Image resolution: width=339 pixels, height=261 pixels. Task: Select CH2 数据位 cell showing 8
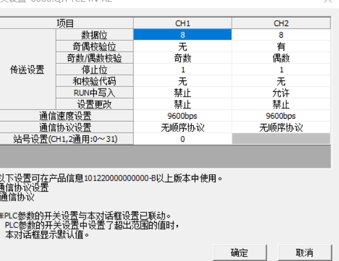281,35
